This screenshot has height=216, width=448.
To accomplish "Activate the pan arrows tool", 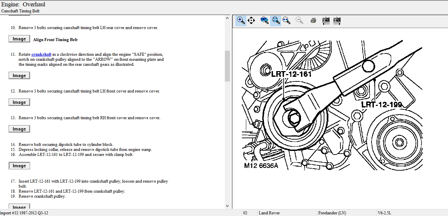I will (251, 20).
